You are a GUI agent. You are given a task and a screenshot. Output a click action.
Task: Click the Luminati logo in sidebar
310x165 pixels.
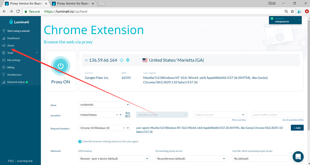[19, 22]
